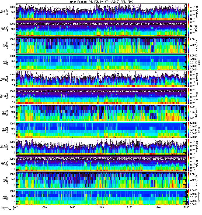This screenshot has width=202, height=215.
Task: Click the 'tha fff 32 edc34' panel label
Action: click(x=4, y=12)
